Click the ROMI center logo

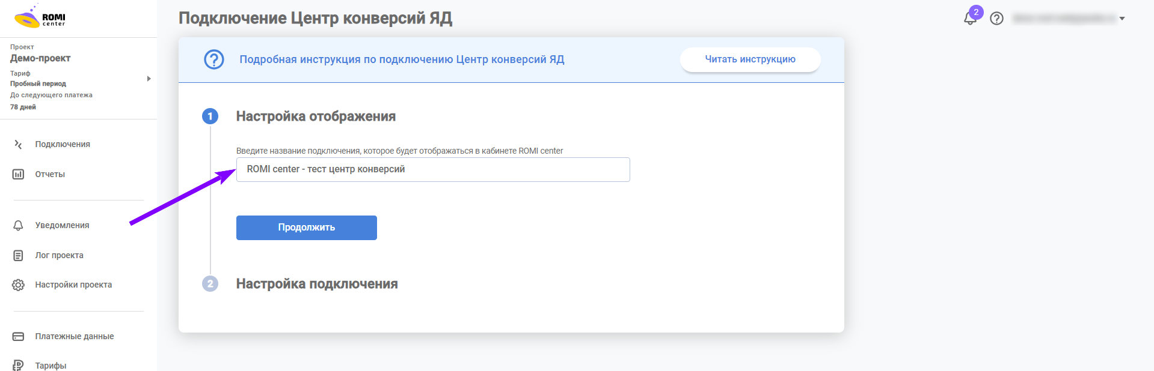[40, 17]
